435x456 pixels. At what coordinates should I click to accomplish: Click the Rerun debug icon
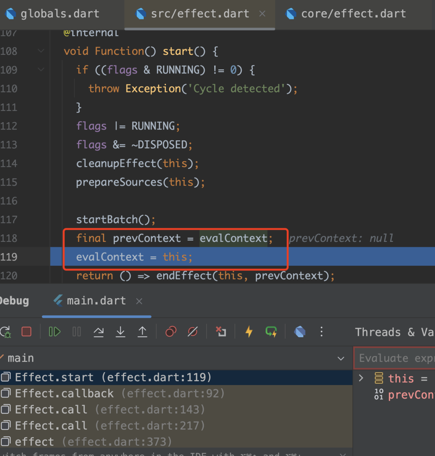coord(6,332)
